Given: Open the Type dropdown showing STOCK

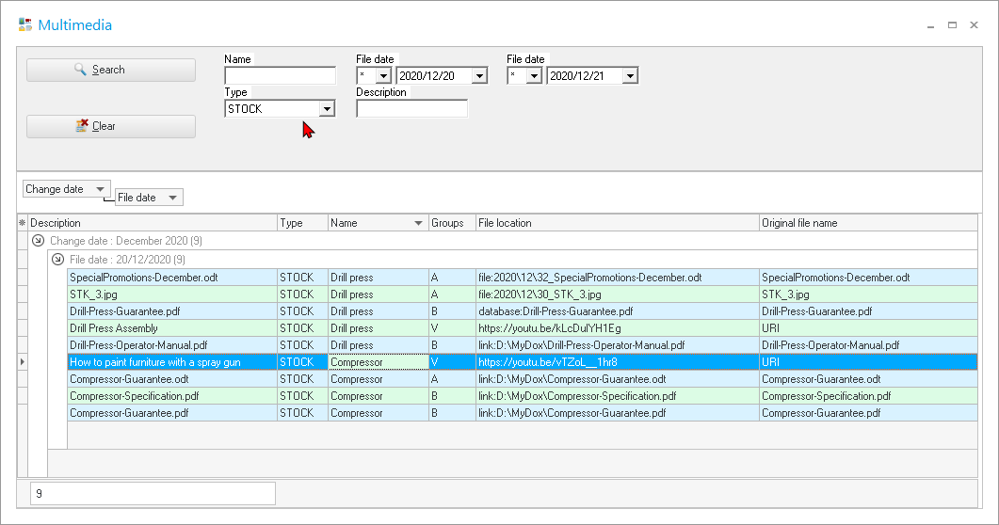Looking at the screenshot, I should pos(326,109).
